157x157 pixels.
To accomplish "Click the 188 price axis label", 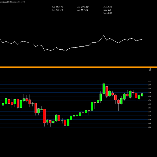I will (x=149, y=96).
